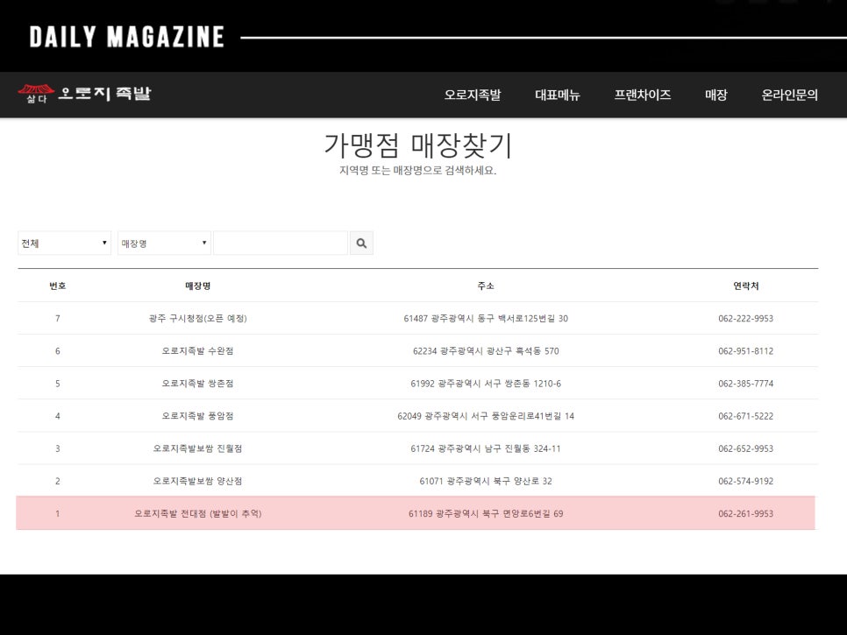The width and height of the screenshot is (847, 635).
Task: Click the search keyword input field
Action: coord(281,243)
